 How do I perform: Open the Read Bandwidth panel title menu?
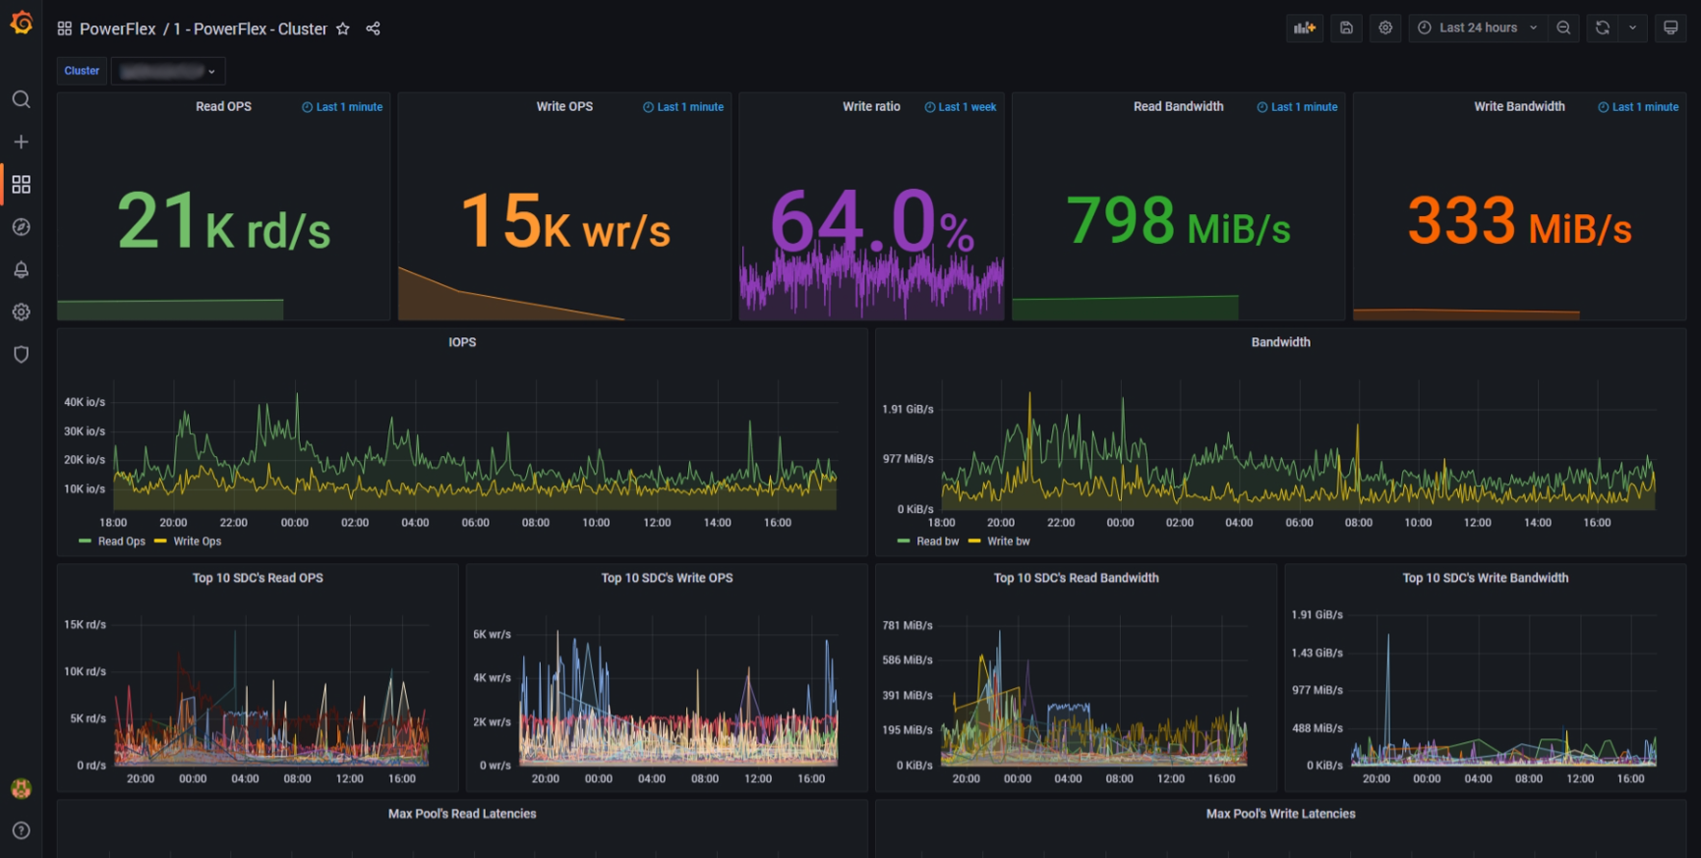click(x=1178, y=106)
